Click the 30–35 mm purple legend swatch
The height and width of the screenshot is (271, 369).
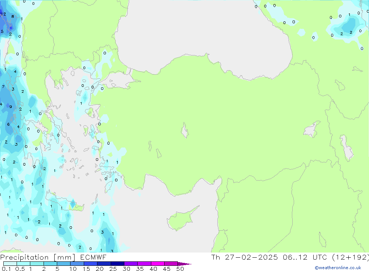tap(131, 264)
